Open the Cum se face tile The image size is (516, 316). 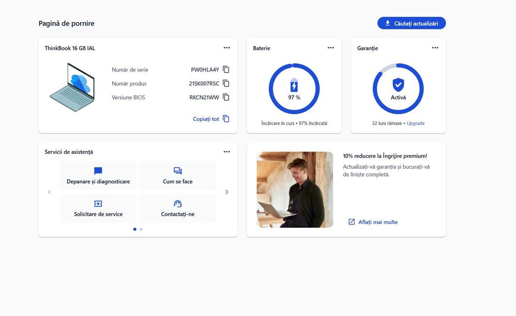coord(178,175)
